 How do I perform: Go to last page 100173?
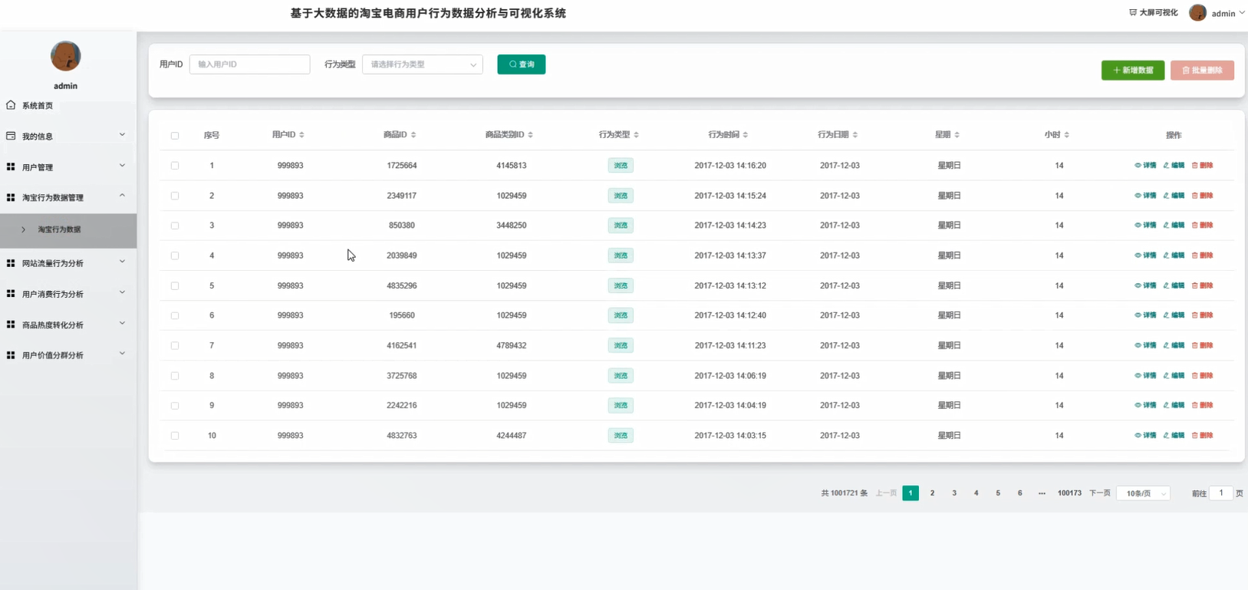[1069, 493]
